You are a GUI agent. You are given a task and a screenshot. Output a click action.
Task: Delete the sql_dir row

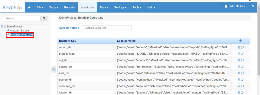239,60
